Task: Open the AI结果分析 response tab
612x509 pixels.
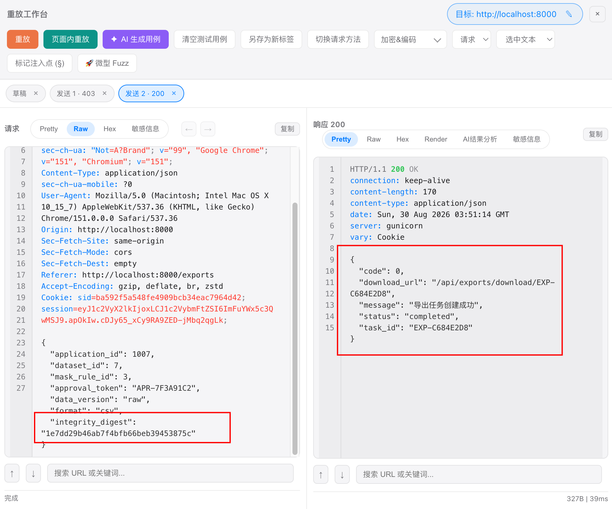Action: 480,139
